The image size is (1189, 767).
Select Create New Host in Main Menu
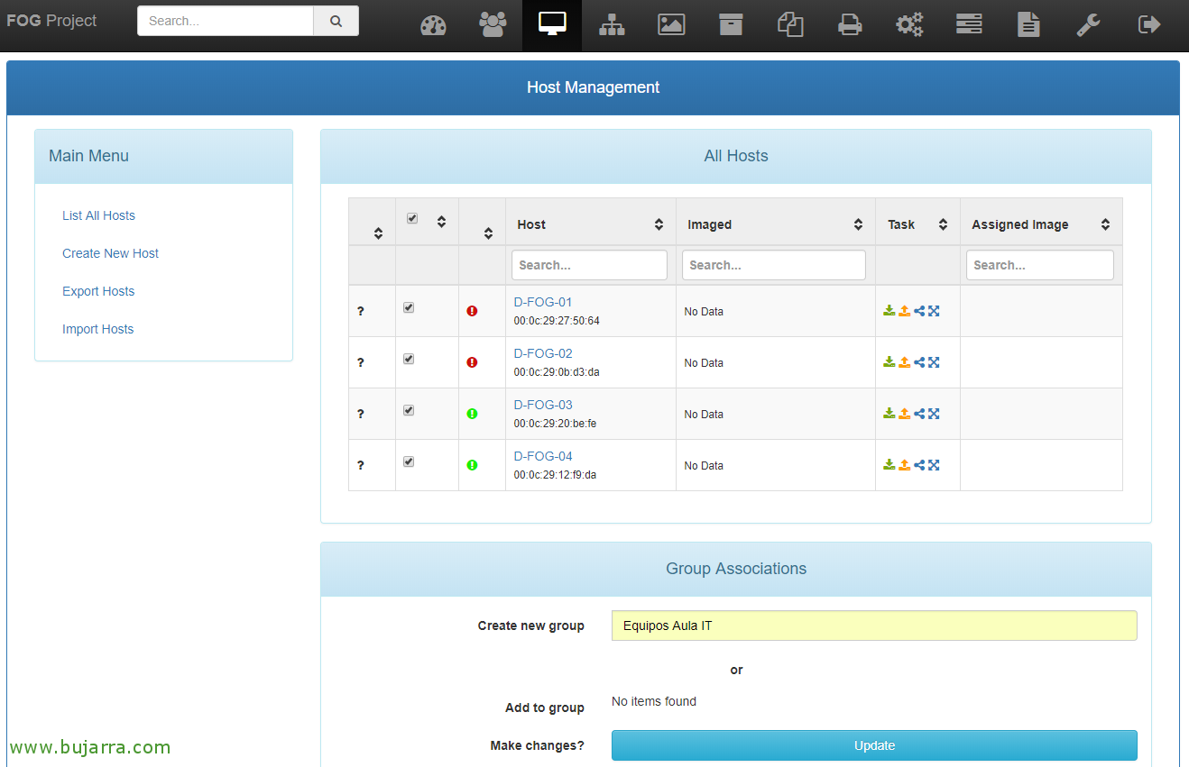coord(110,253)
